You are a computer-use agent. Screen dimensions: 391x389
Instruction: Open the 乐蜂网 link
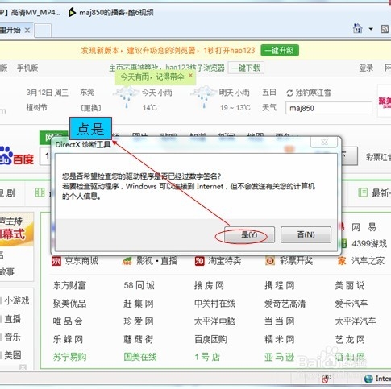(68, 340)
